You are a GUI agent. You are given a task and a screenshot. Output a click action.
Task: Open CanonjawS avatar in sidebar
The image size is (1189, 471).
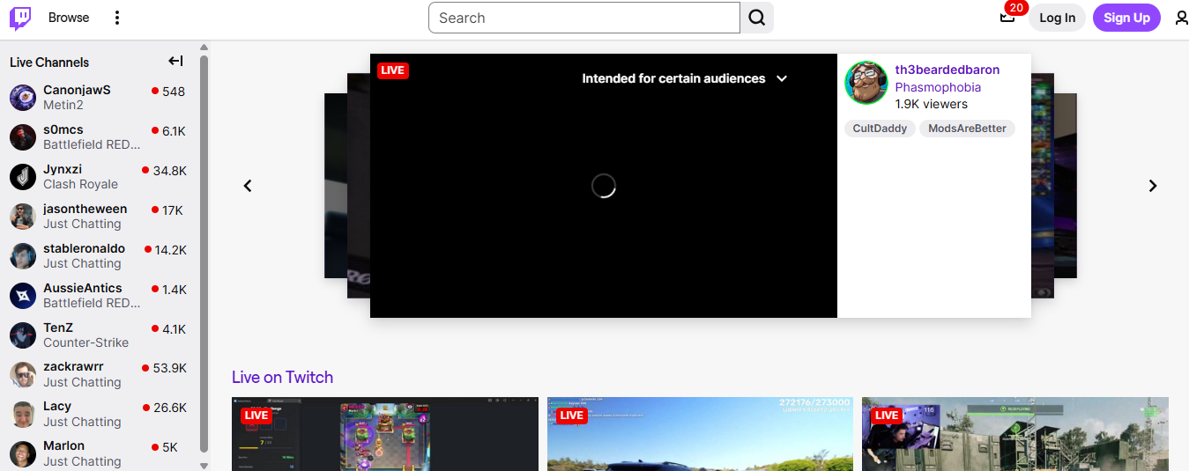tap(23, 97)
